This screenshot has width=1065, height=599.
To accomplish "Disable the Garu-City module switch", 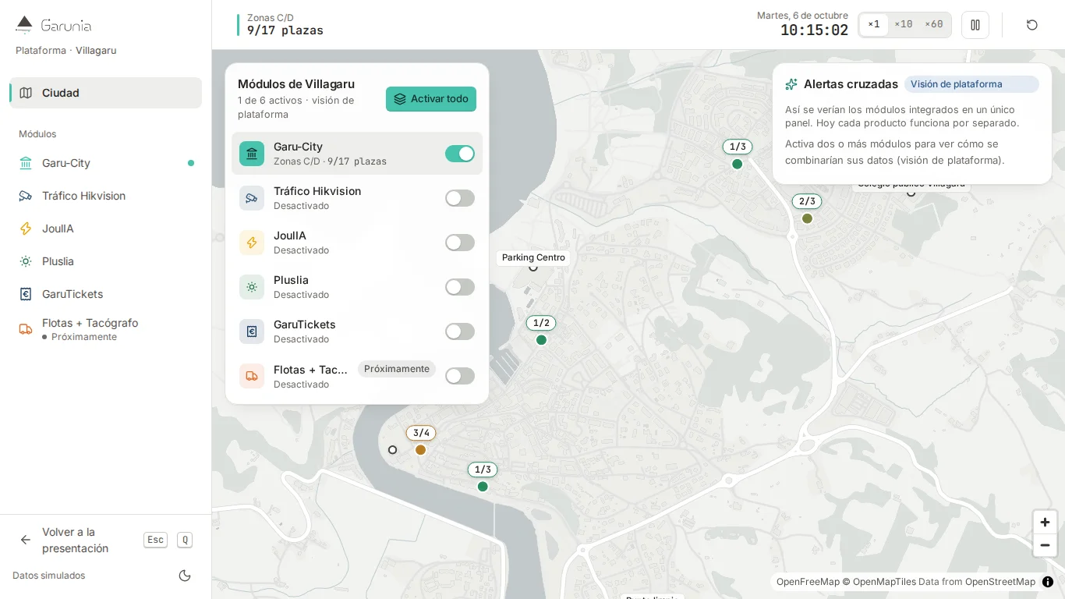I will (x=460, y=154).
